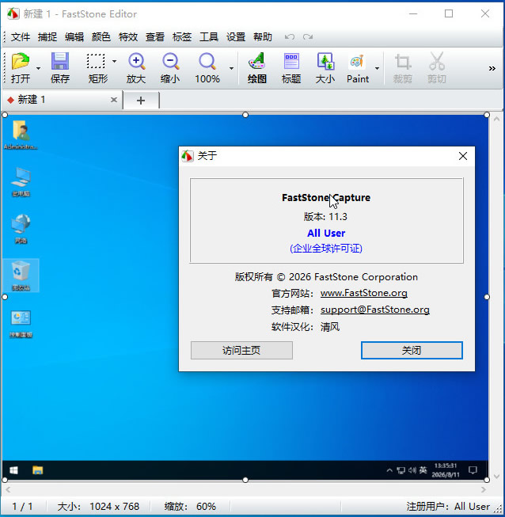Click the Administrator folder desktop icon
Image resolution: width=505 pixels, height=517 pixels.
click(x=21, y=135)
